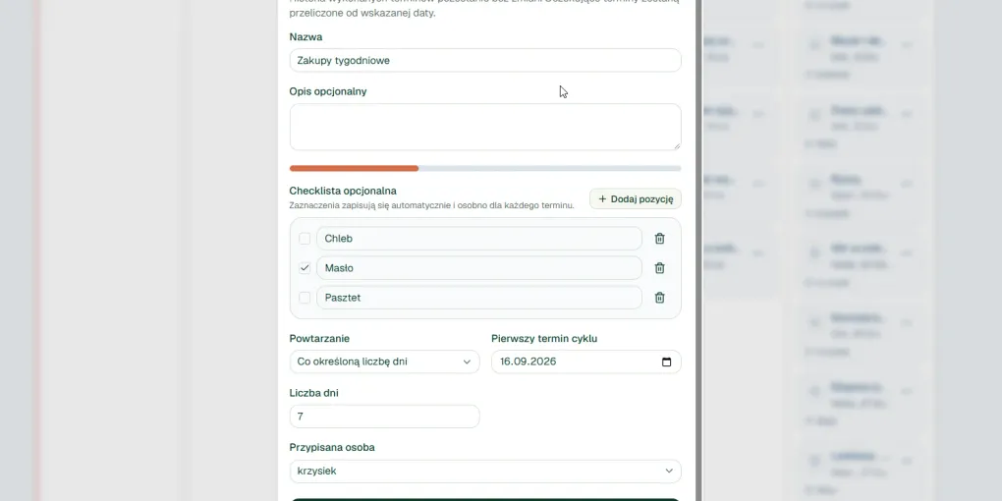
Task: Tick the Chleb checkbox
Action: (x=305, y=239)
